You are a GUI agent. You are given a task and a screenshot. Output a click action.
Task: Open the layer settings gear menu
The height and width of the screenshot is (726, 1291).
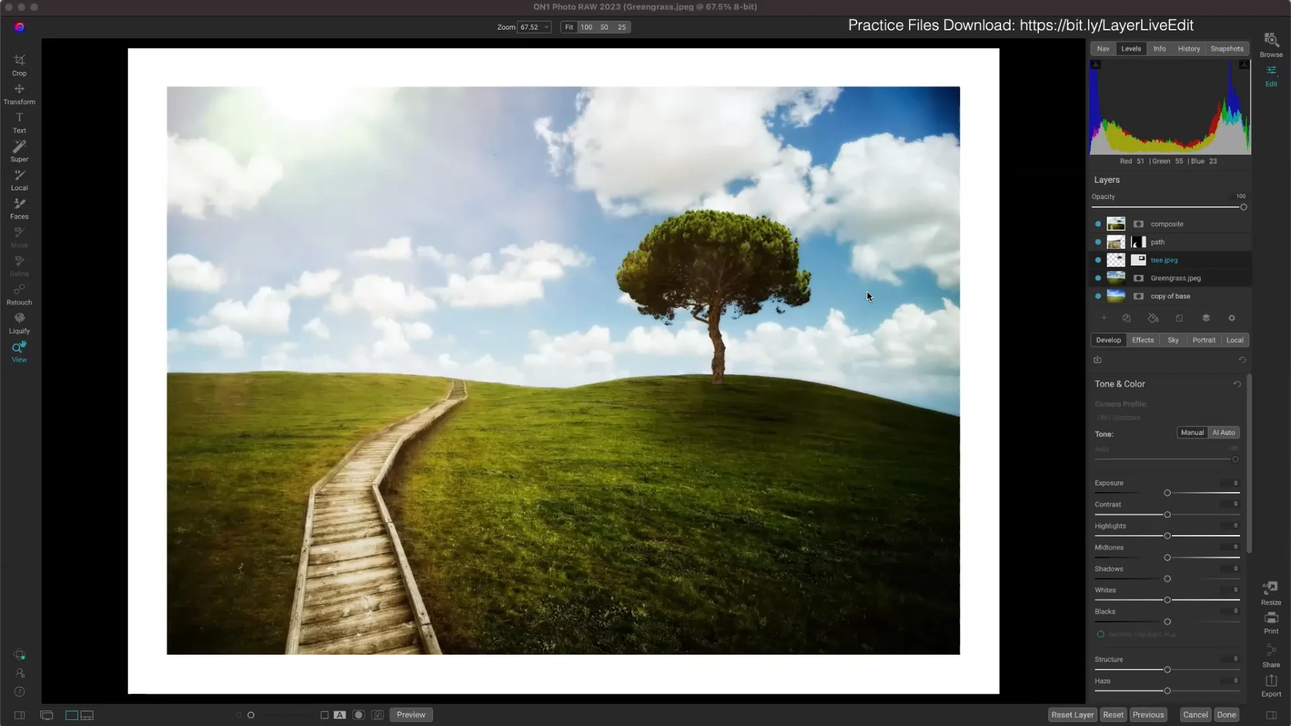pos(1232,318)
